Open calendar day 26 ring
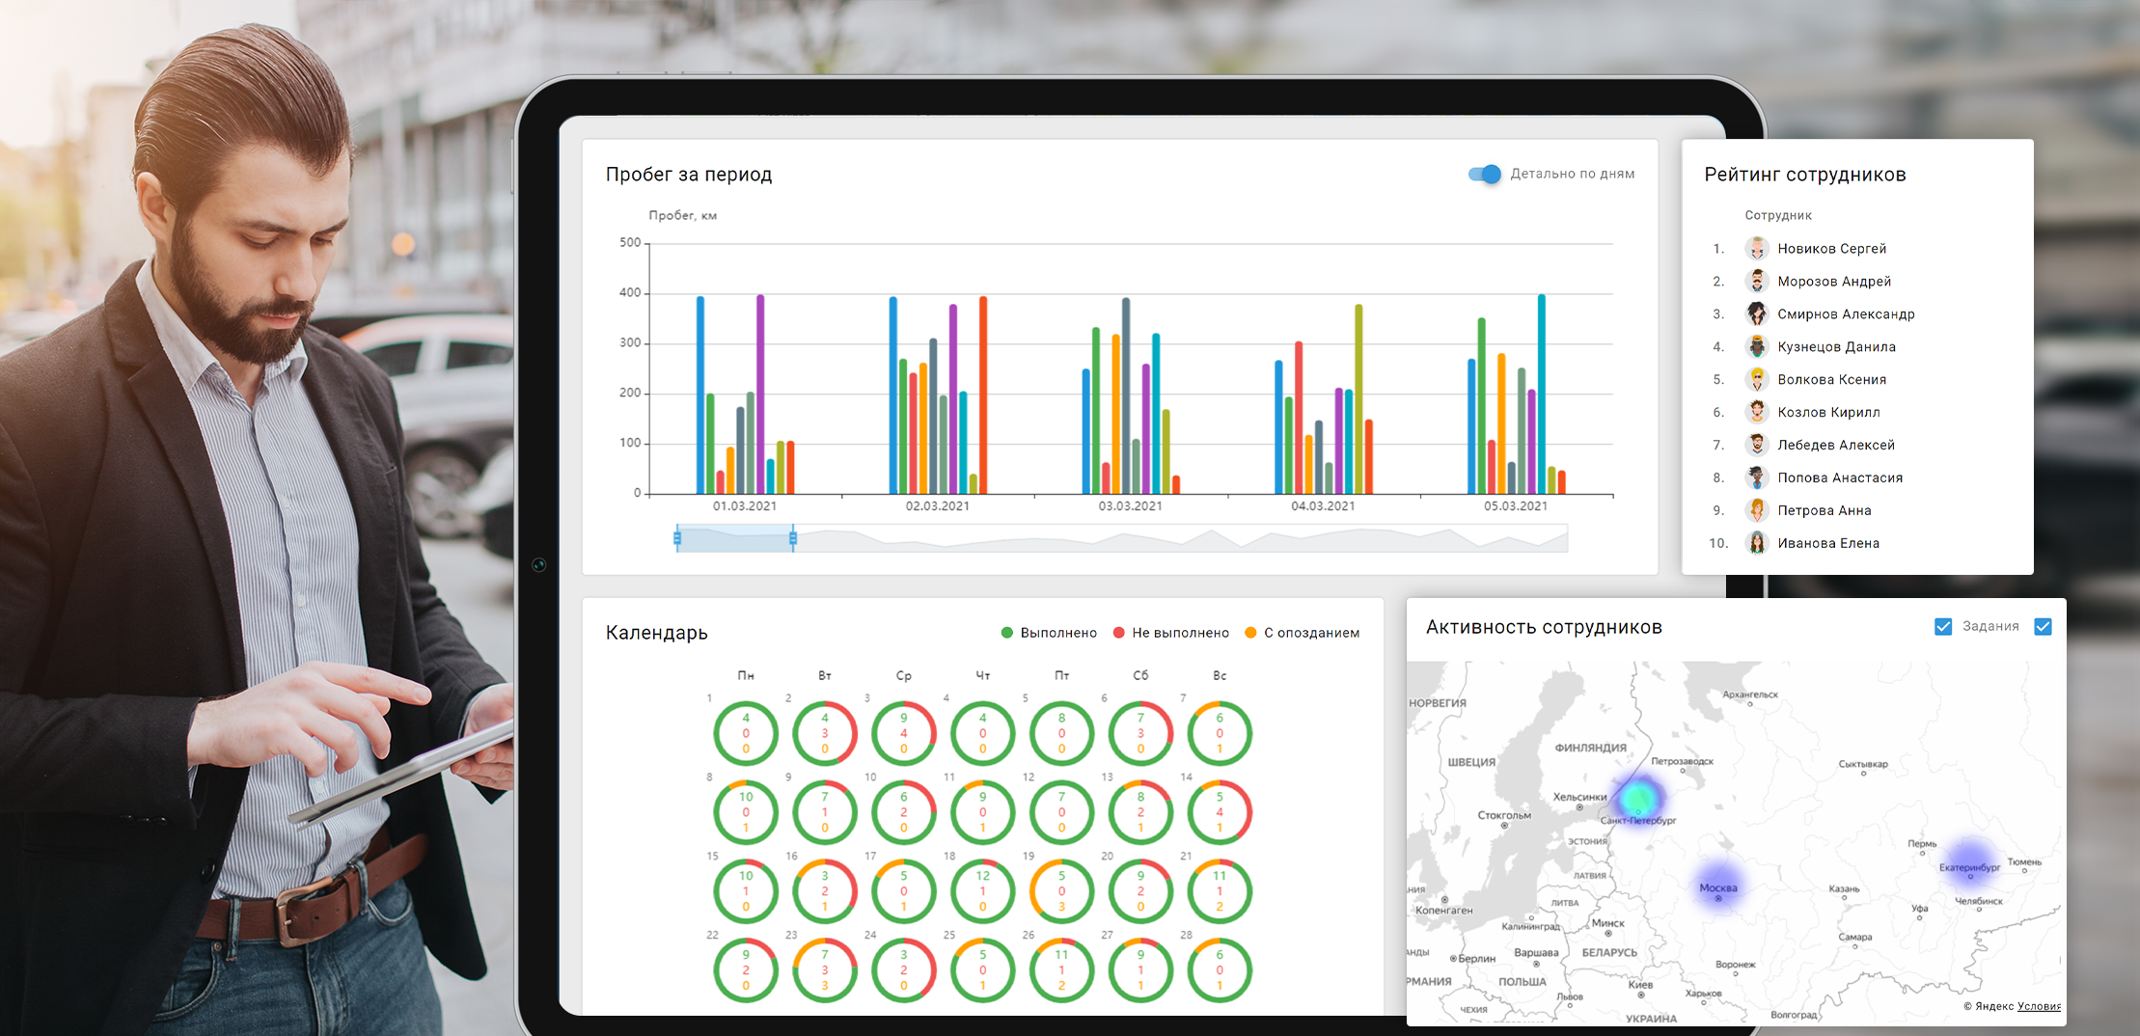Viewport: 2140px width, 1036px height. 1062,971
